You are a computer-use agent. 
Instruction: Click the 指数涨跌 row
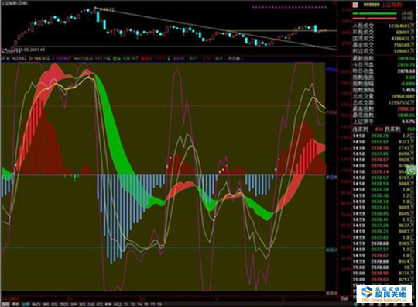tap(384, 78)
